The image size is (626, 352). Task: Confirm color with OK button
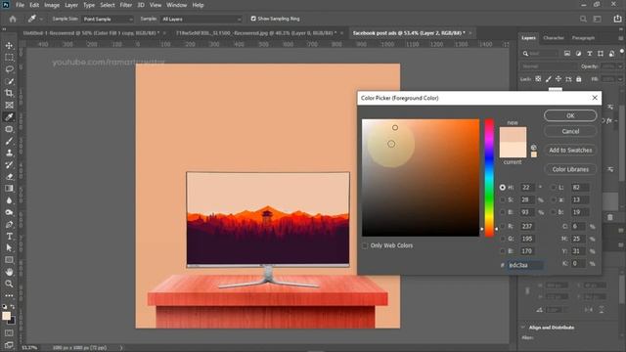570,115
